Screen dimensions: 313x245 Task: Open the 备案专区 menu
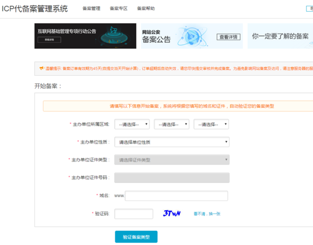point(118,8)
